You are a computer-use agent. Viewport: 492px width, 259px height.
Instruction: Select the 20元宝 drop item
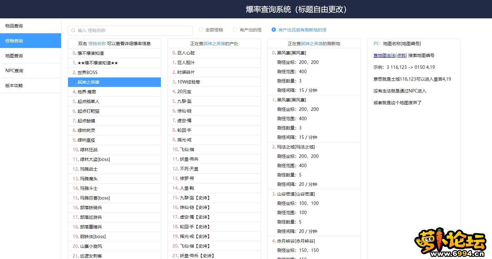(x=214, y=92)
